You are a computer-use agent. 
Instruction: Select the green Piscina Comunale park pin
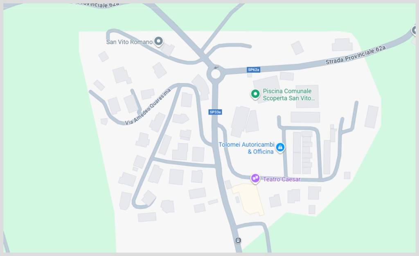pos(255,94)
